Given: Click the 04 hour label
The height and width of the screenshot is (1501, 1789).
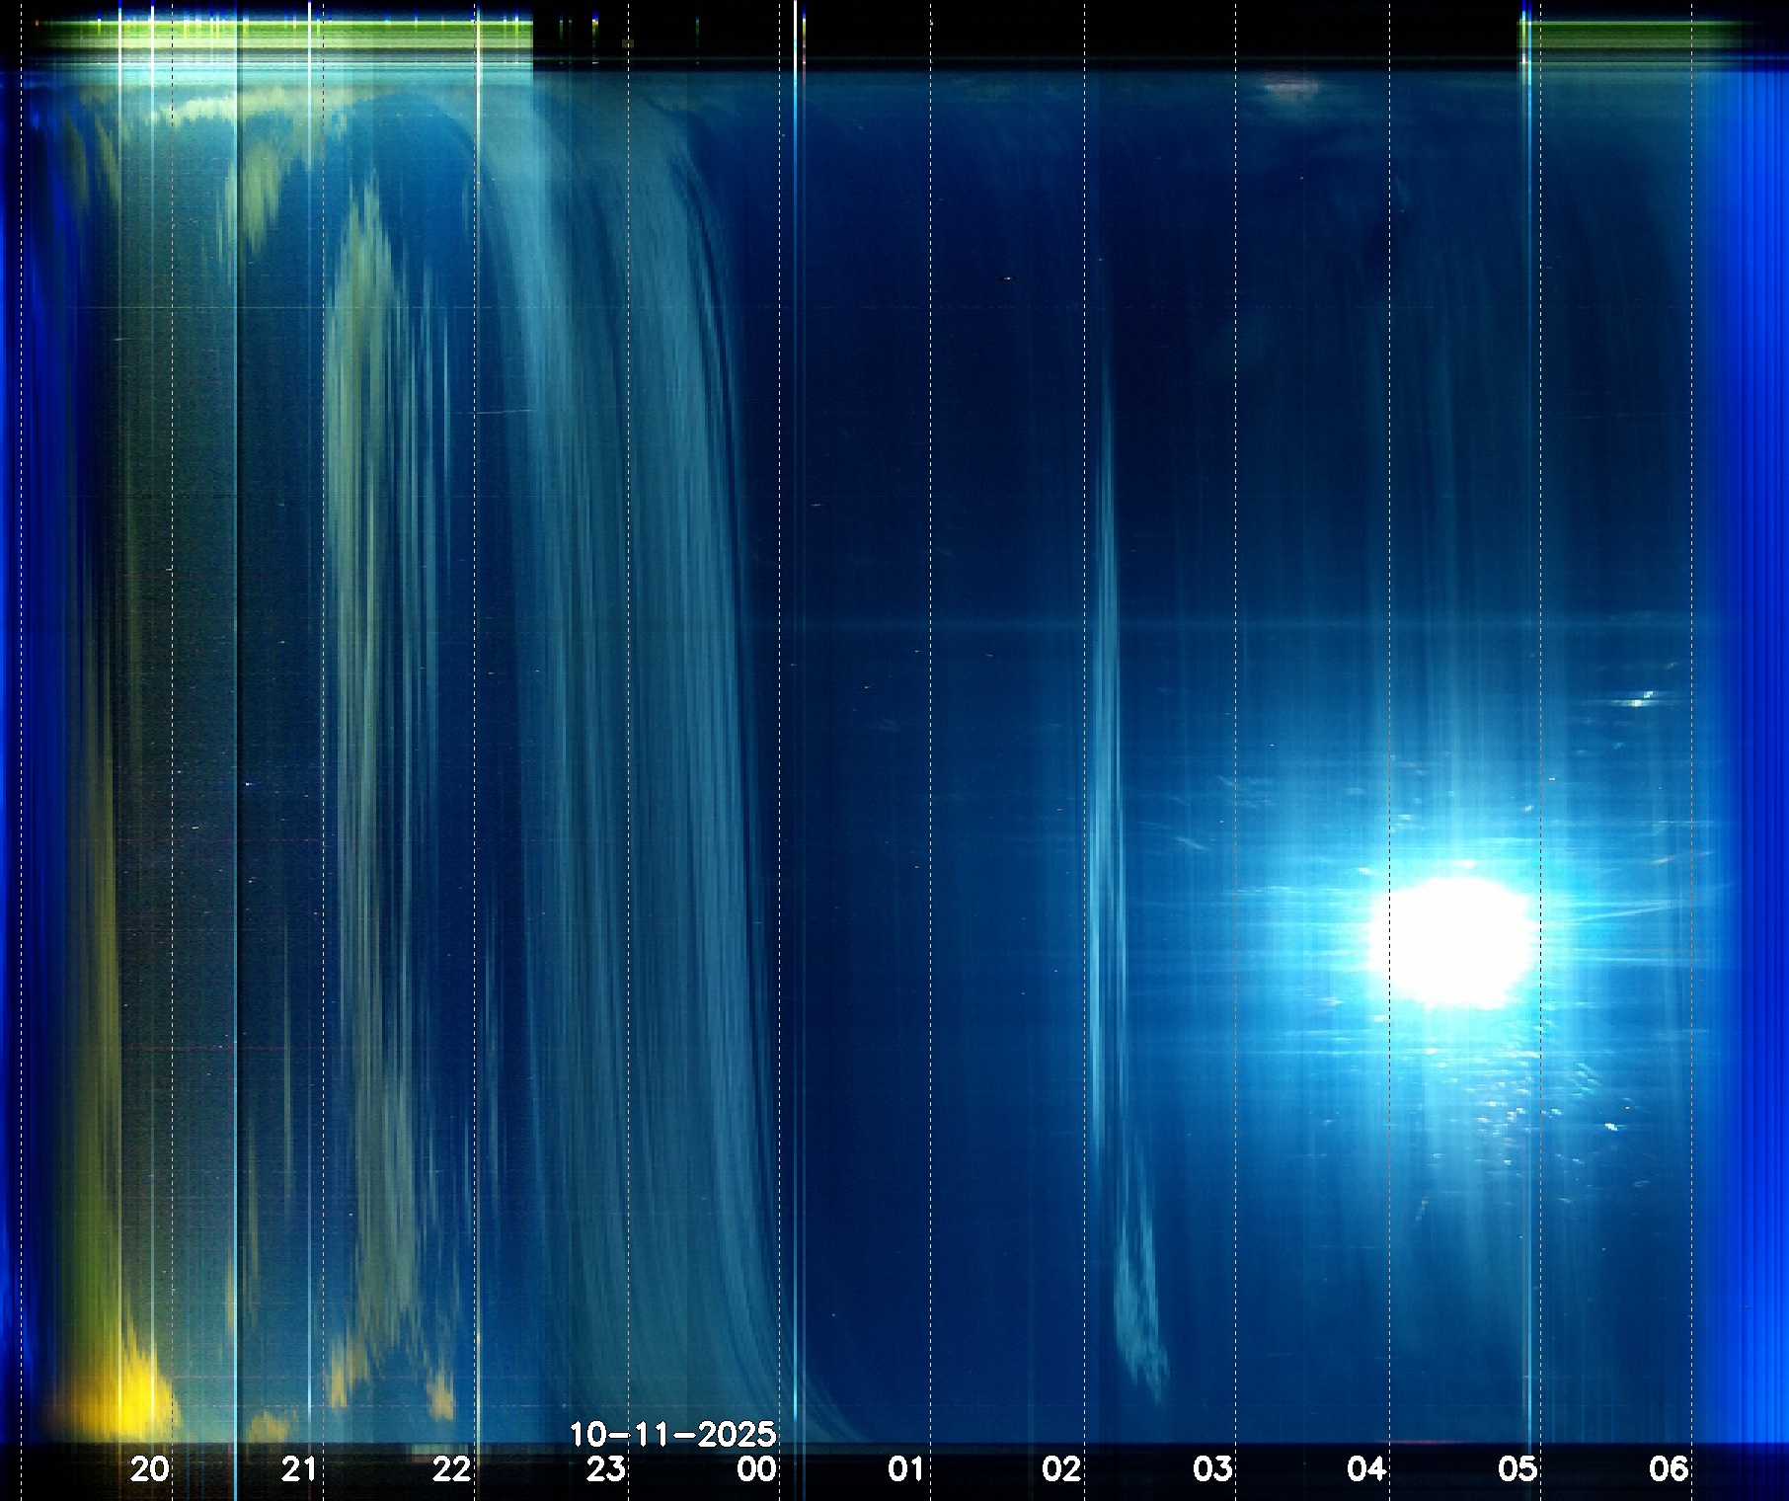Looking at the screenshot, I should pyautogui.click(x=1365, y=1469).
